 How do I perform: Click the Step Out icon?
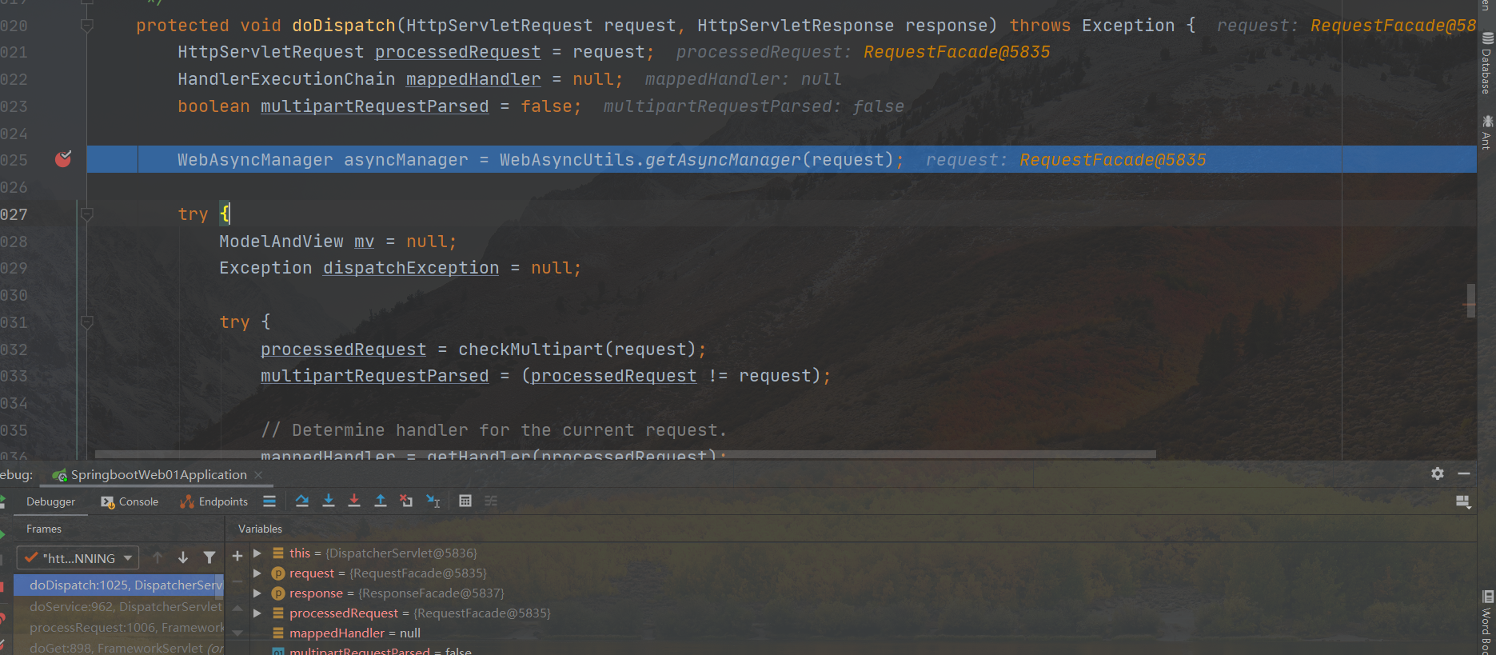pyautogui.click(x=381, y=501)
